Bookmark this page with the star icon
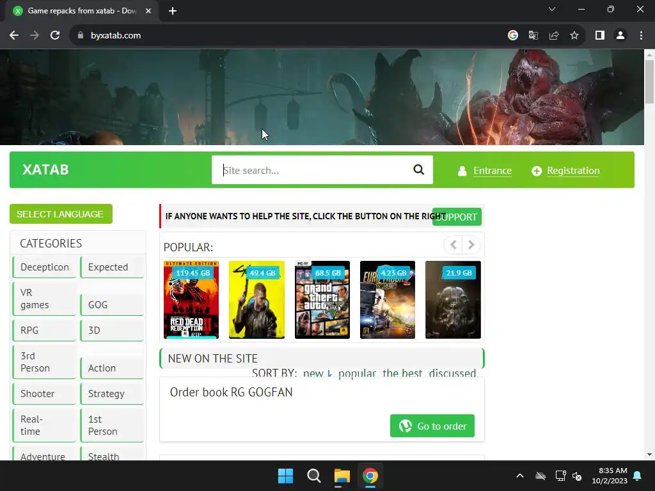 [574, 36]
